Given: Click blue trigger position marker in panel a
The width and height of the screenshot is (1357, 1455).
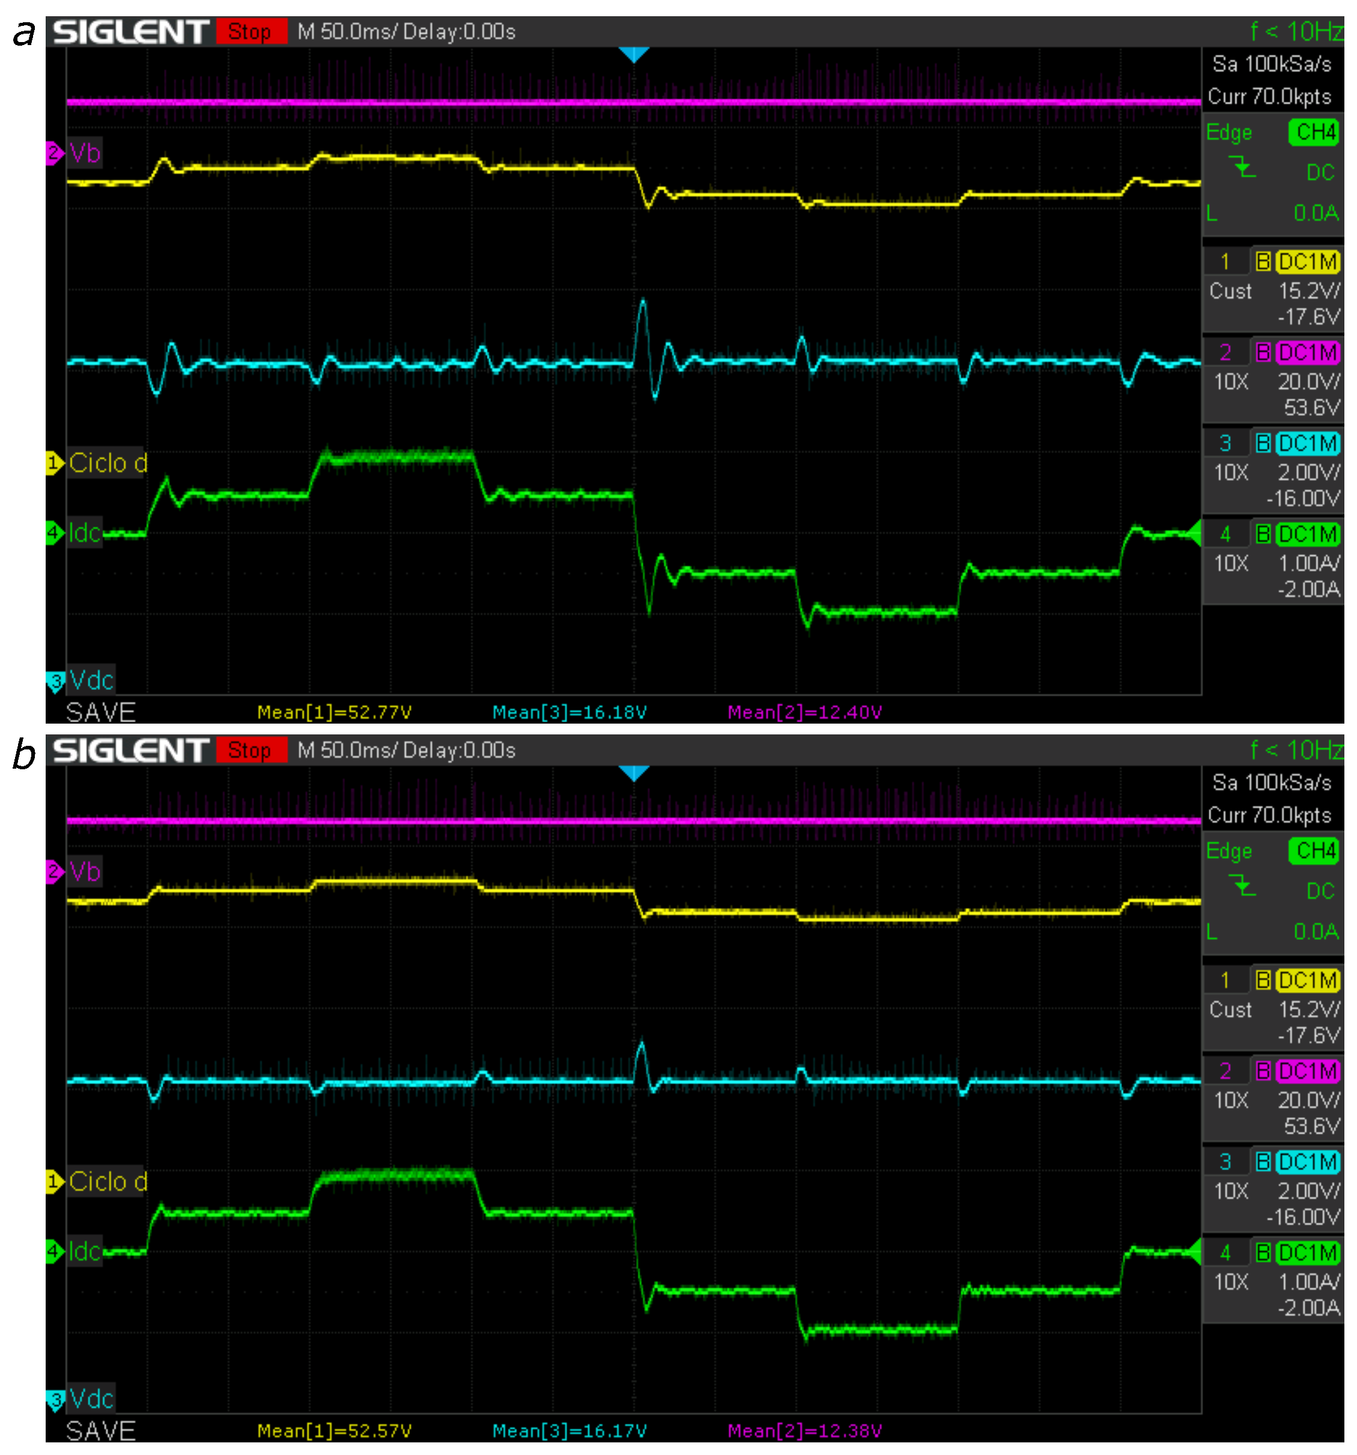Looking at the screenshot, I should click(x=634, y=54).
